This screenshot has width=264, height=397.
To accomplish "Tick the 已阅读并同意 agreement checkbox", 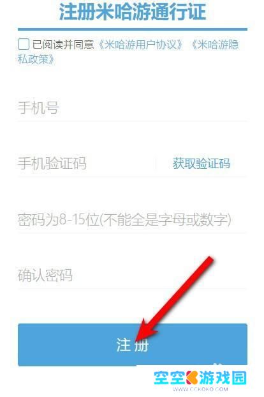I will tap(24, 44).
